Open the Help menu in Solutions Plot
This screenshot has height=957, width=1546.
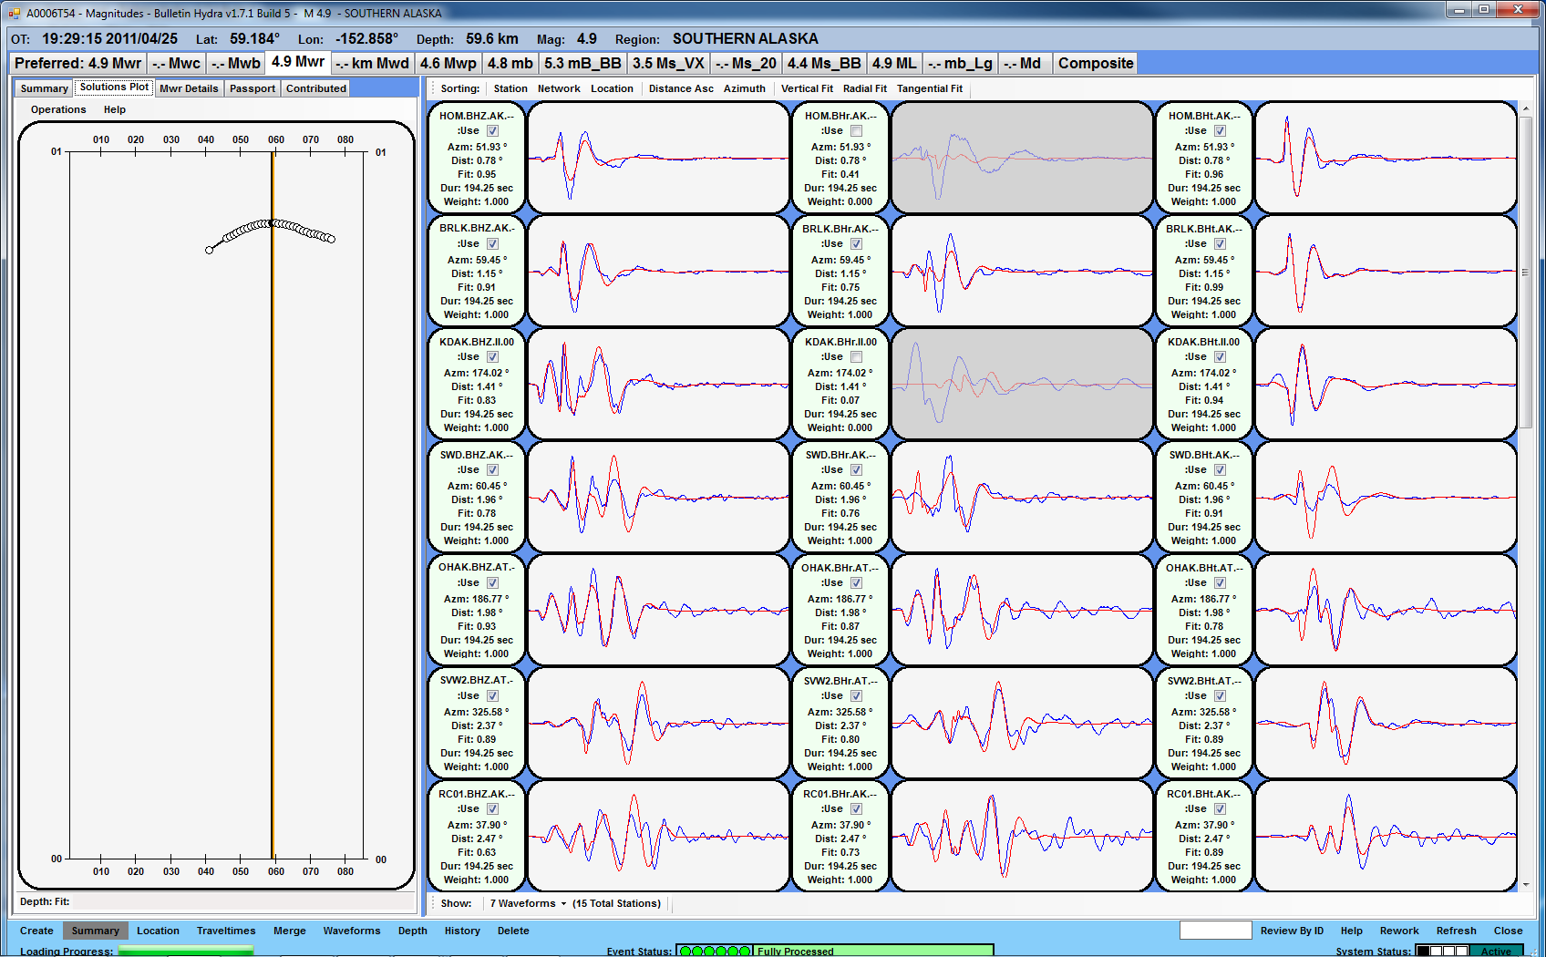[115, 109]
